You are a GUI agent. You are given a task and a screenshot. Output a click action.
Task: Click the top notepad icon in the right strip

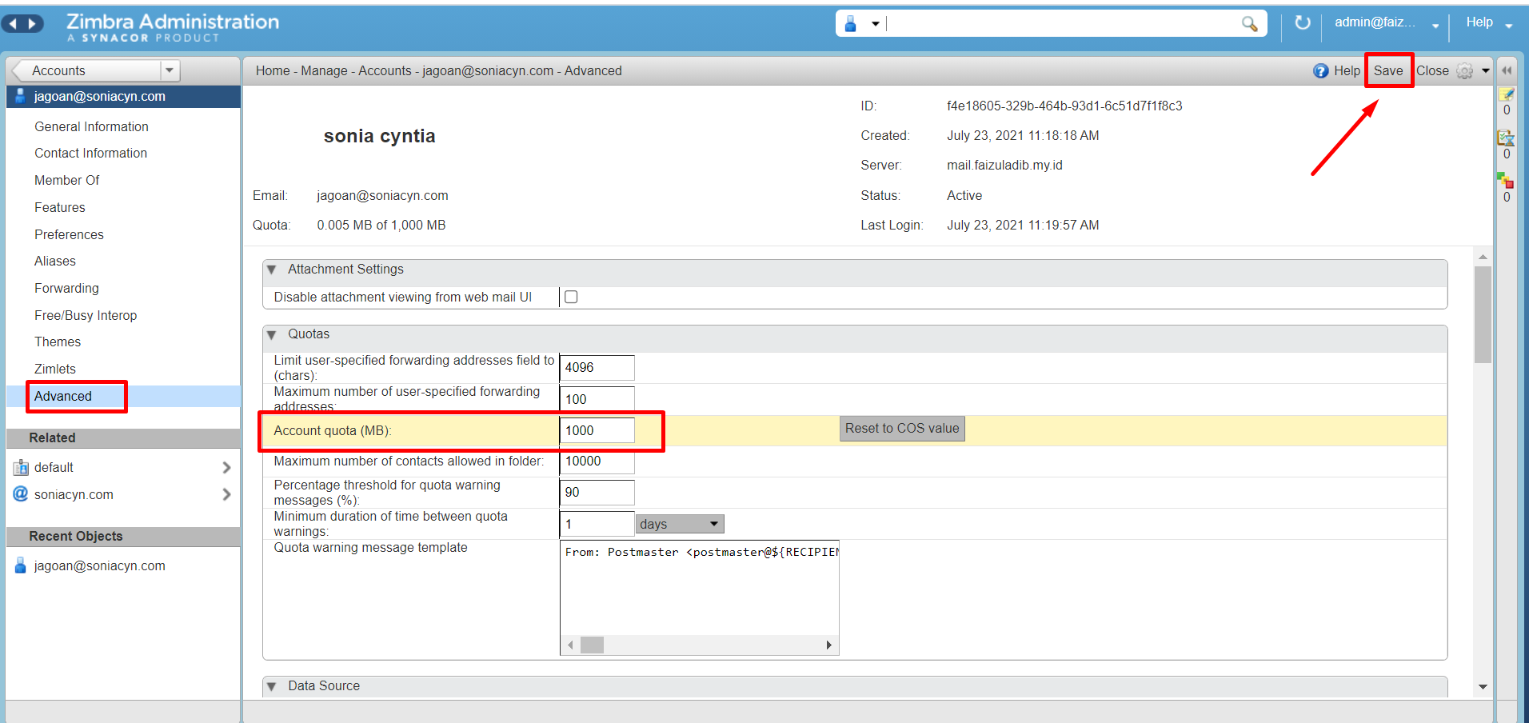pos(1507,94)
